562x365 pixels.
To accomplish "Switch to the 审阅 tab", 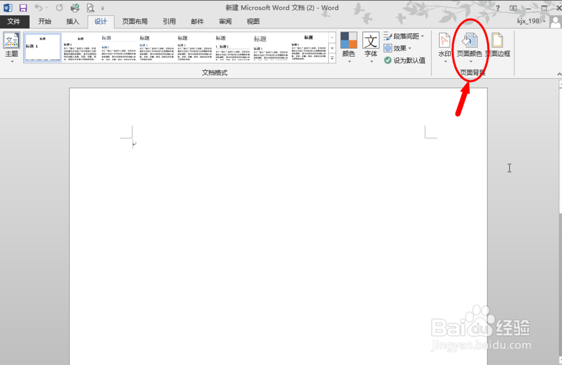I will (x=225, y=21).
